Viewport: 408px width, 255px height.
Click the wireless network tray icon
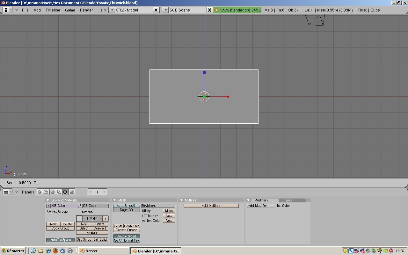click(379, 251)
